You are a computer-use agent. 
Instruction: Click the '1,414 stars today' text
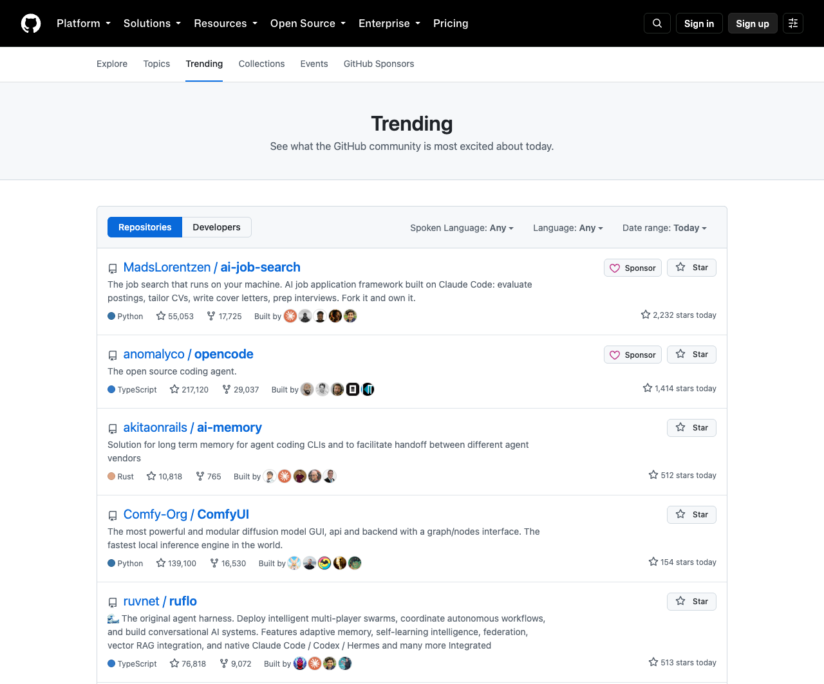point(680,389)
